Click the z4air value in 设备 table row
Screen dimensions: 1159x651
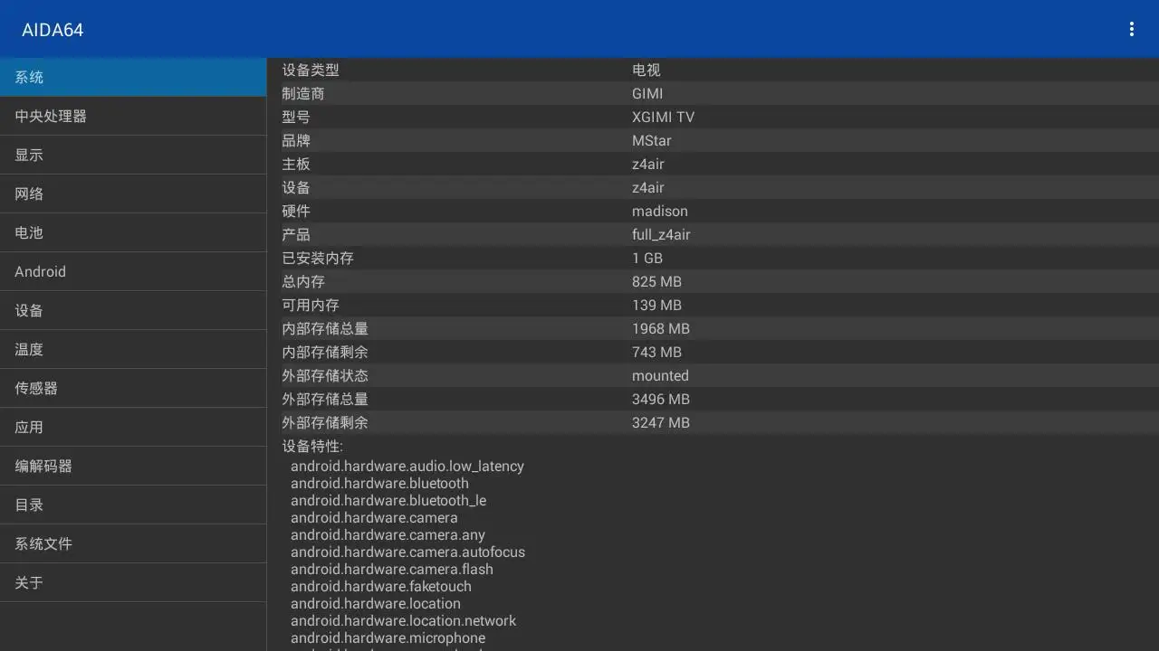(x=648, y=187)
